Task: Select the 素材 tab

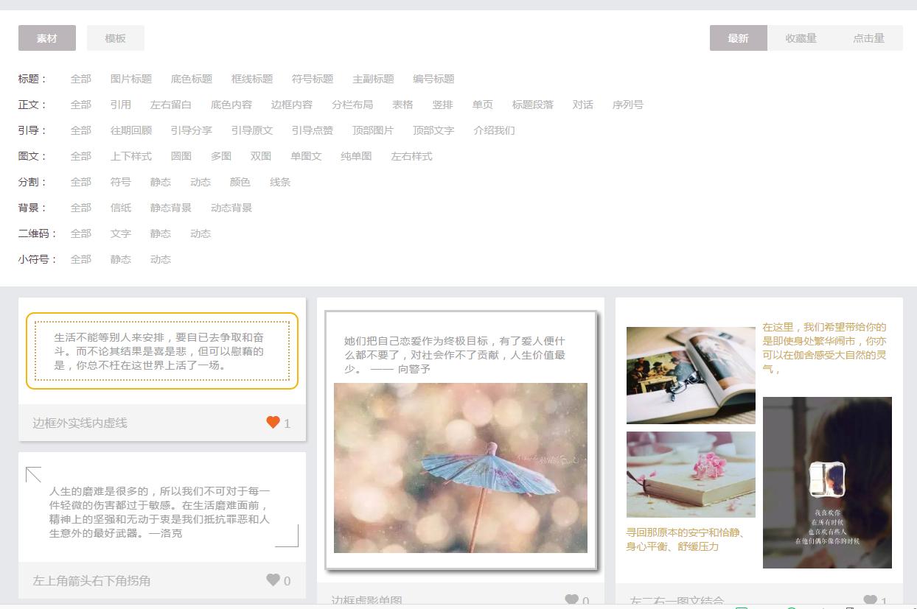Action: tap(47, 38)
